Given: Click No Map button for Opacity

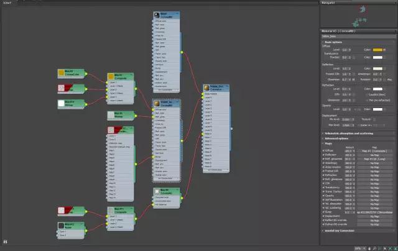Looking at the screenshot, I should click(374, 196).
